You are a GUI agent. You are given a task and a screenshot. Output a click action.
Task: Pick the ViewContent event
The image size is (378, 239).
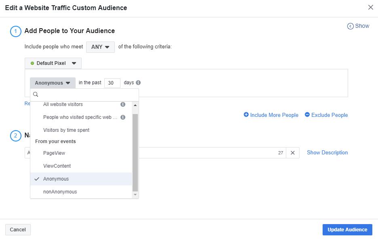click(x=57, y=166)
